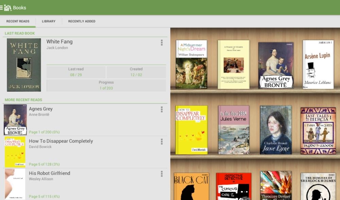Image resolution: width=340 pixels, height=200 pixels.
Task: Click His Robot Girlfriend title
Action: [49, 173]
